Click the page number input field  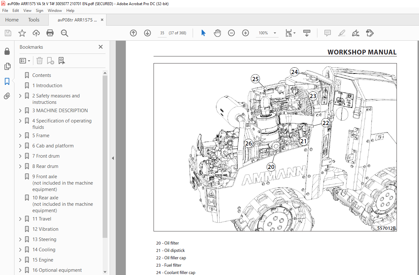click(x=162, y=33)
